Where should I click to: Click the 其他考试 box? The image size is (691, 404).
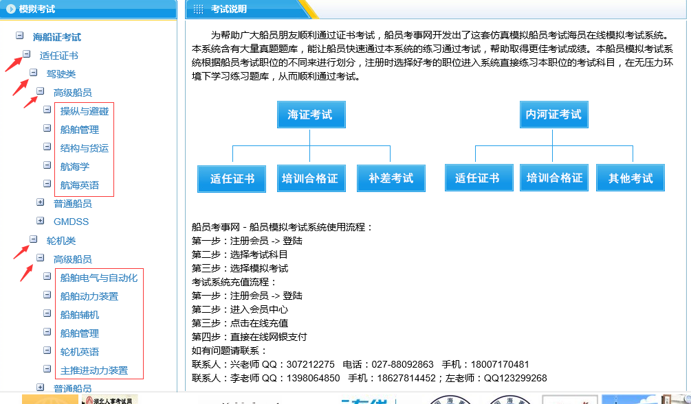tap(630, 178)
